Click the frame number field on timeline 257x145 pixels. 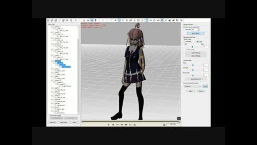[173, 125]
